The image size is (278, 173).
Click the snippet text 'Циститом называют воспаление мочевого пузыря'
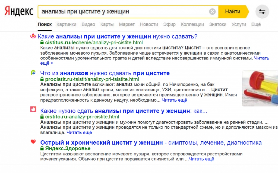(141, 157)
